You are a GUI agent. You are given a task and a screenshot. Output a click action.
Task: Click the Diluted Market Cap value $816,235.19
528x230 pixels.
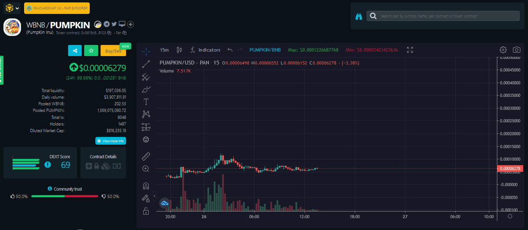click(x=117, y=130)
